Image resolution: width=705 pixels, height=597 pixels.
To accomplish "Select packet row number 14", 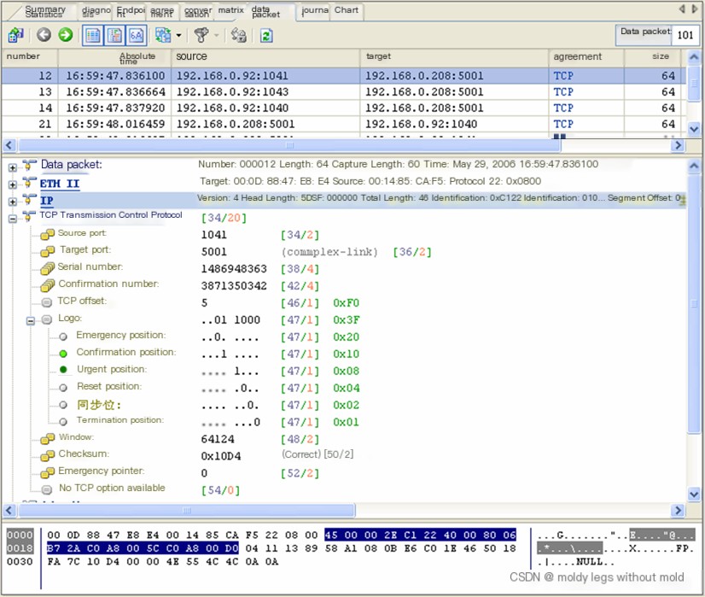I will coord(343,108).
